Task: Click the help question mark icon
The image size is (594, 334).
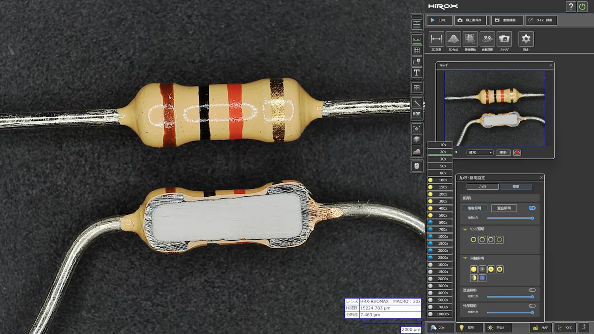Action: (x=571, y=6)
